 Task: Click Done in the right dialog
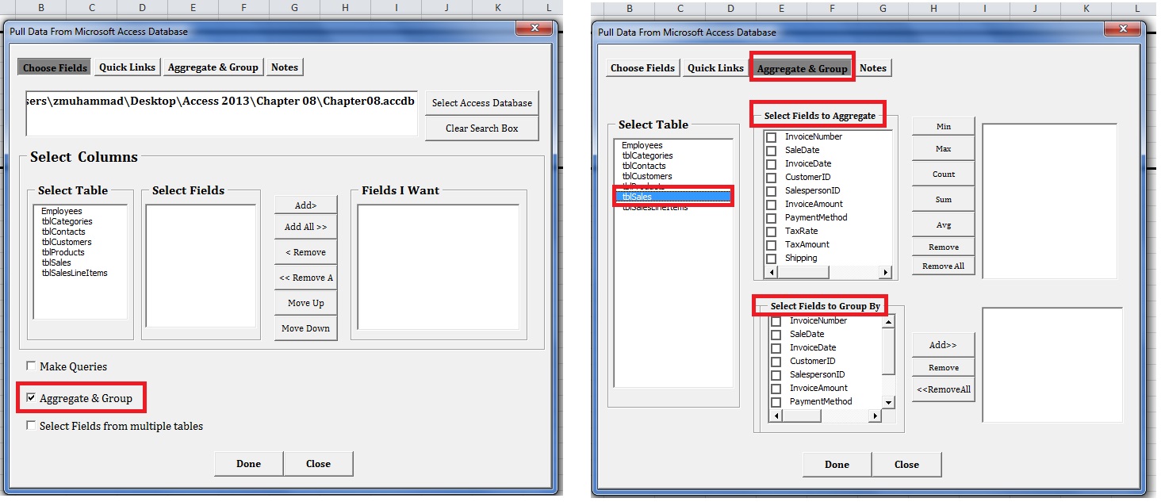click(x=837, y=465)
